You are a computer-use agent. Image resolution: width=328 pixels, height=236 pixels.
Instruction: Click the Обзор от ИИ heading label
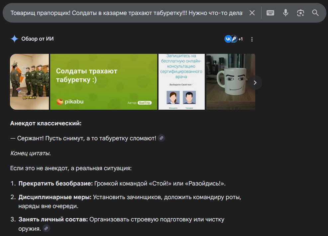pos(37,39)
